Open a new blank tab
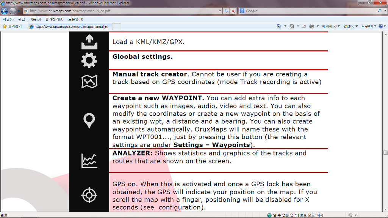 pos(117,27)
